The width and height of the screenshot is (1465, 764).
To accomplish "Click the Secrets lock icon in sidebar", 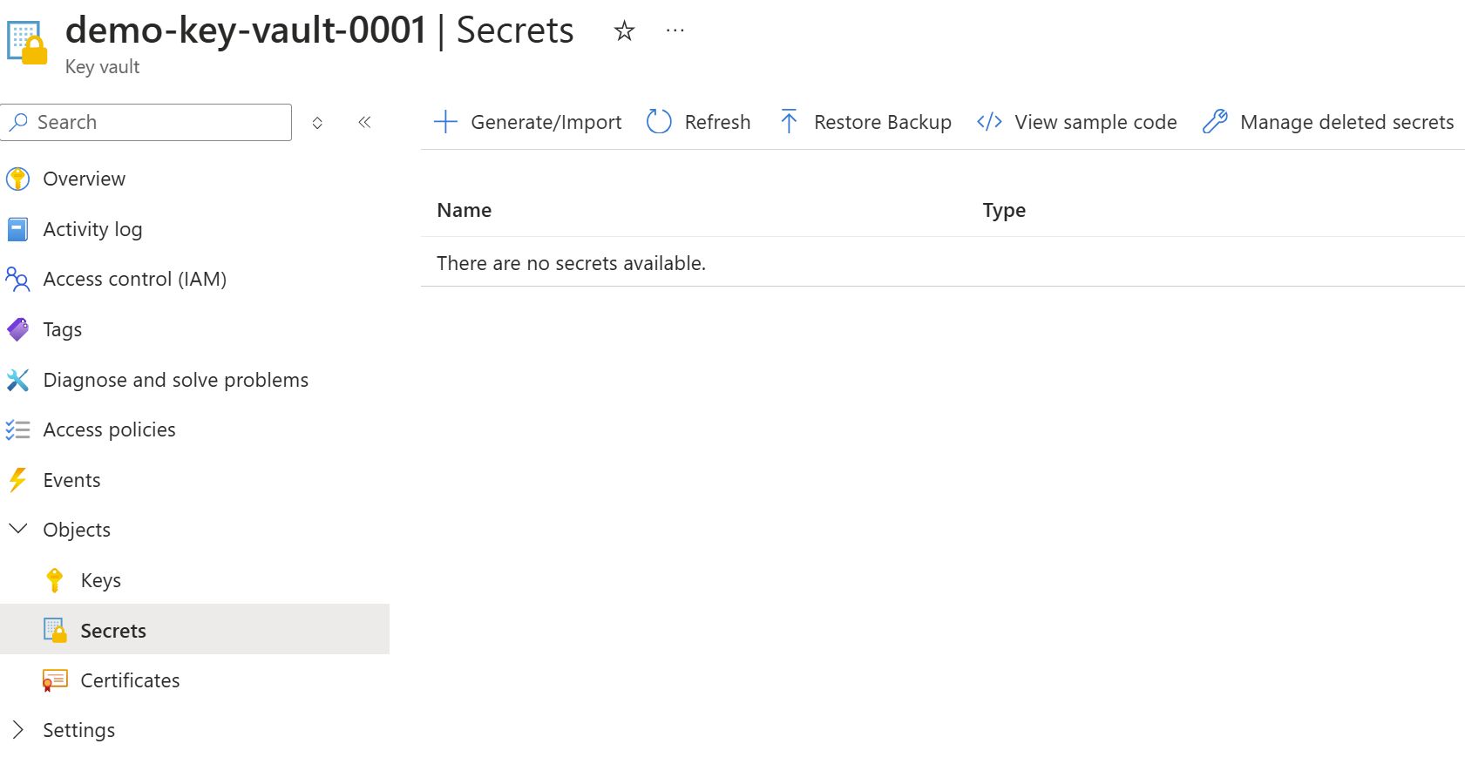I will pyautogui.click(x=55, y=631).
